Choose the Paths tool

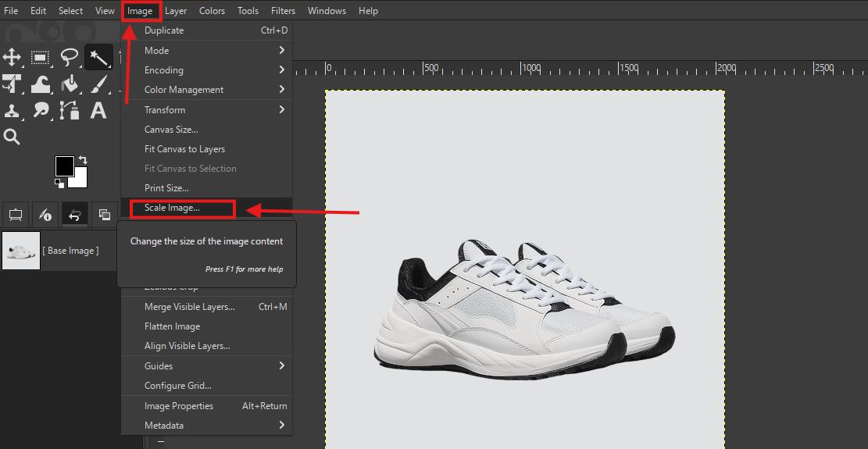pos(70,110)
